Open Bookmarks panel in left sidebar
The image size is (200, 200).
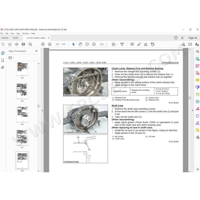(3, 60)
